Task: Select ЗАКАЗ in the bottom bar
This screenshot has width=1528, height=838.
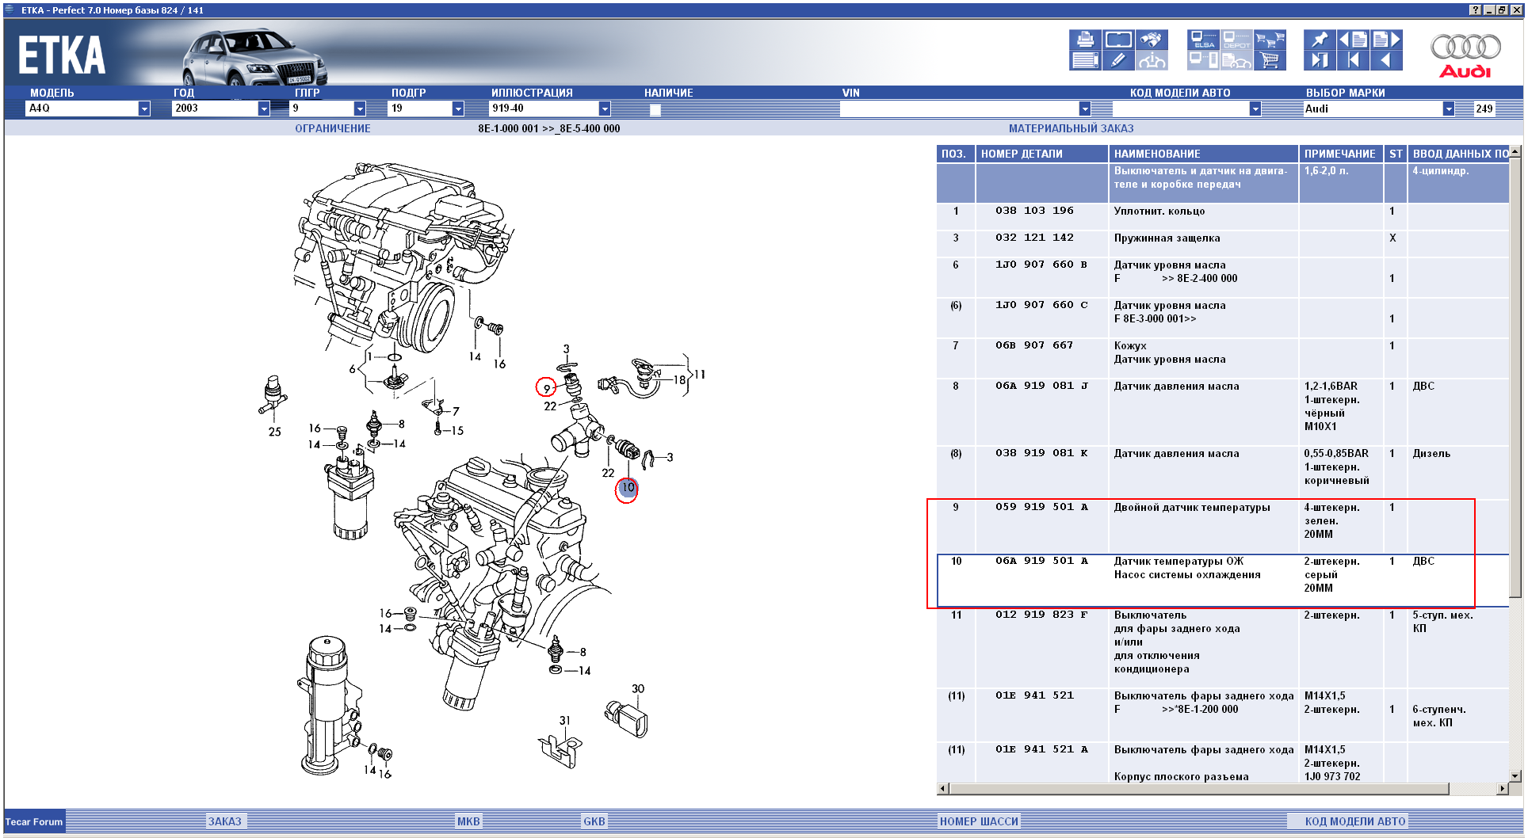Action: coord(224,821)
